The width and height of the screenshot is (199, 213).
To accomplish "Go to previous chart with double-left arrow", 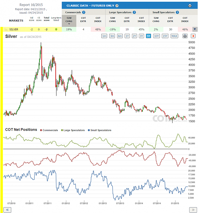I will pyautogui.click(x=7, y=210).
